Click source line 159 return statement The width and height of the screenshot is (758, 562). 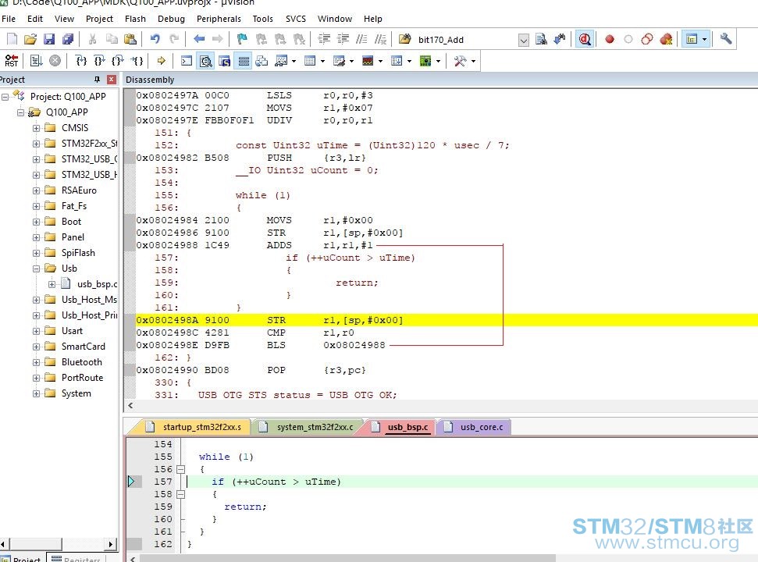pos(244,507)
